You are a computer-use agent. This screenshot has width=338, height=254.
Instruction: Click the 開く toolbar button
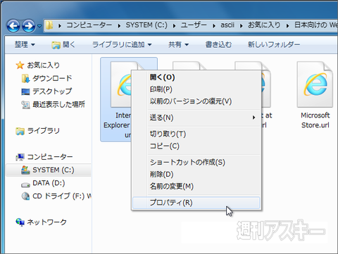(63, 44)
